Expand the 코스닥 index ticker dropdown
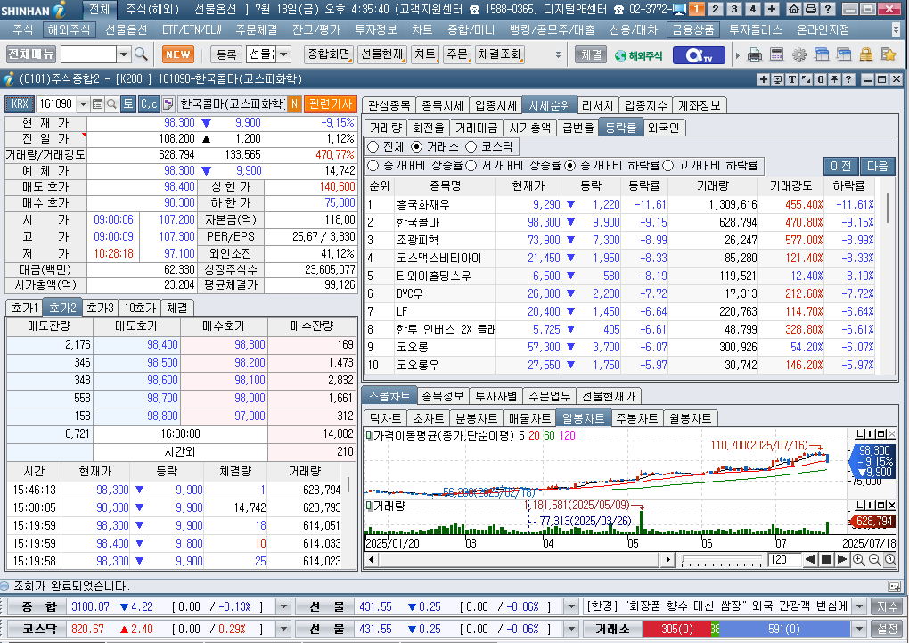Viewport: 909px width, 643px height. (283, 629)
